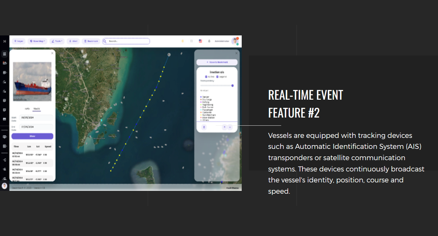Open notifications bell in top bar
The image size is (438, 236).
tap(209, 41)
